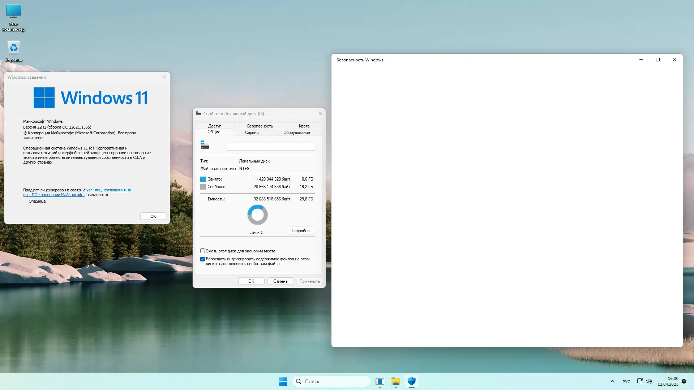Uncheck allow file indexing checkbox
This screenshot has width=694, height=390.
coord(203,259)
